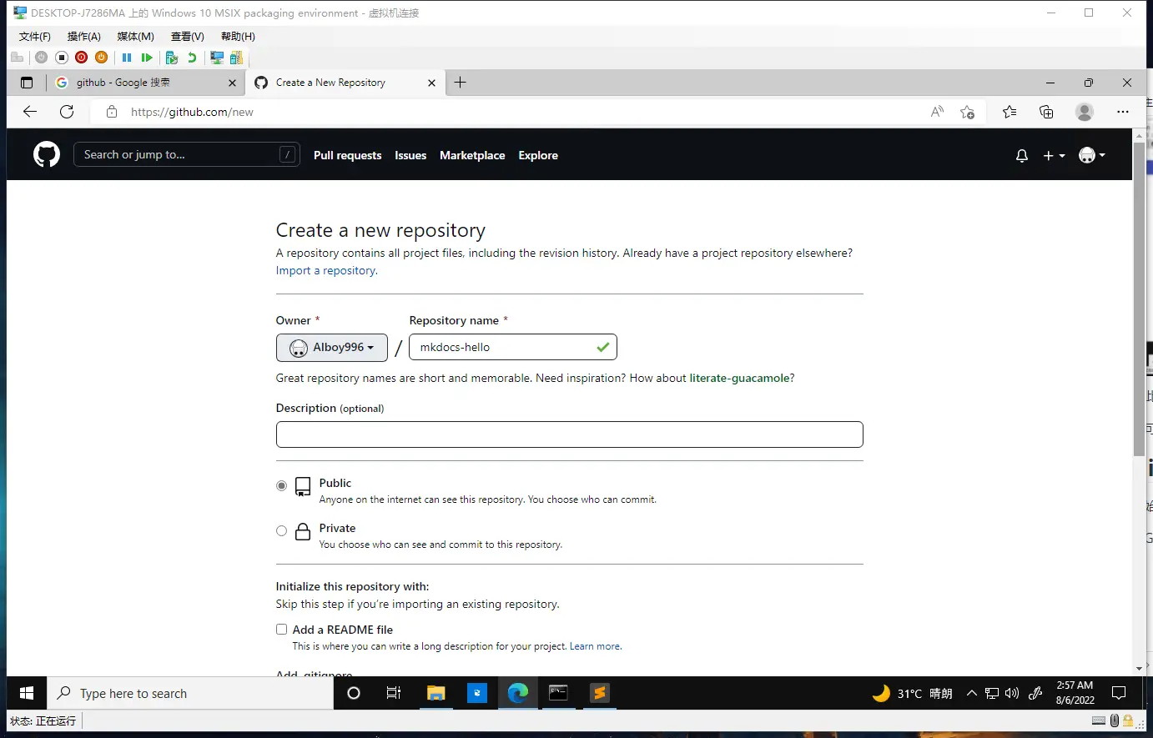Click the Import a repository link
This screenshot has width=1153, height=738.
pos(326,271)
